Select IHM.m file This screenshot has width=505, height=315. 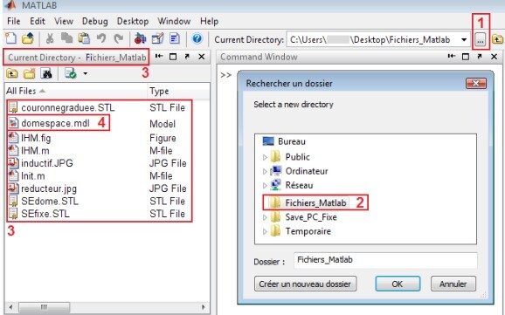35,151
